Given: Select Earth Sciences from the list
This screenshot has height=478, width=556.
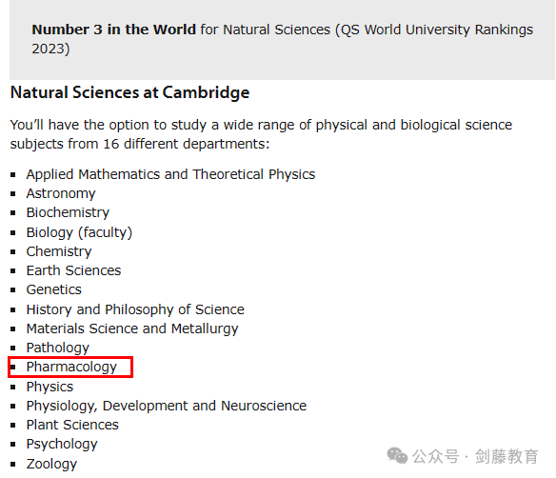Looking at the screenshot, I should 73,270.
